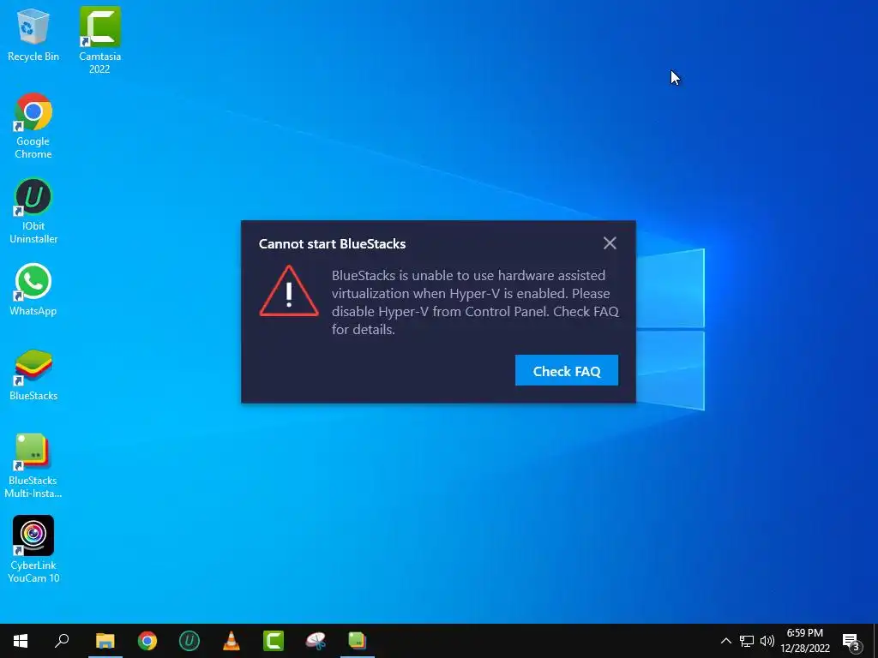This screenshot has height=658, width=878.
Task: Select the Camtasia 2022 desktop shortcut
Action: (x=99, y=40)
